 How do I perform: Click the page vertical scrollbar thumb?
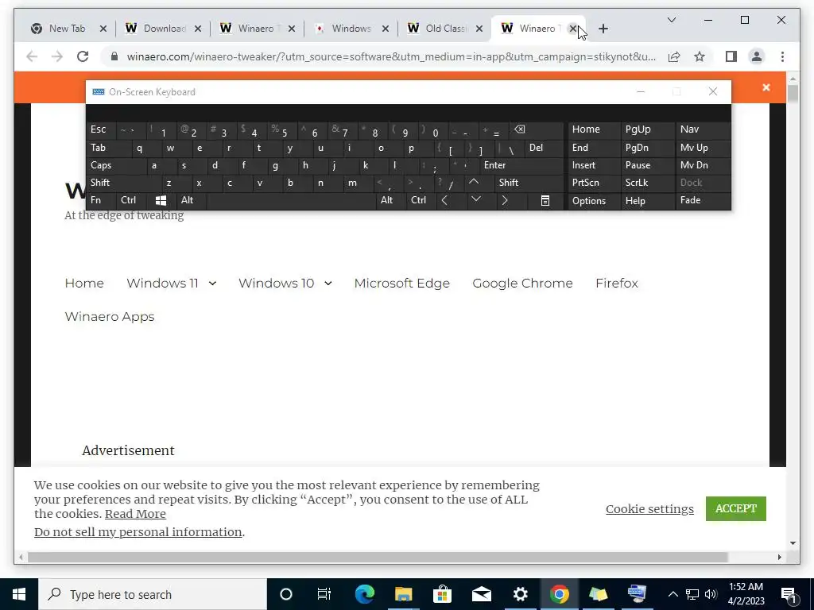coord(793,94)
